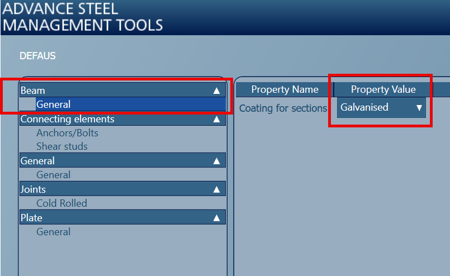Screen dimensions: 450x276
Task: Collapse the Plate category arrow
Action: [216, 218]
